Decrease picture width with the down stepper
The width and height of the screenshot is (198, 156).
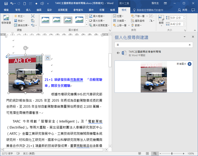[184, 25]
